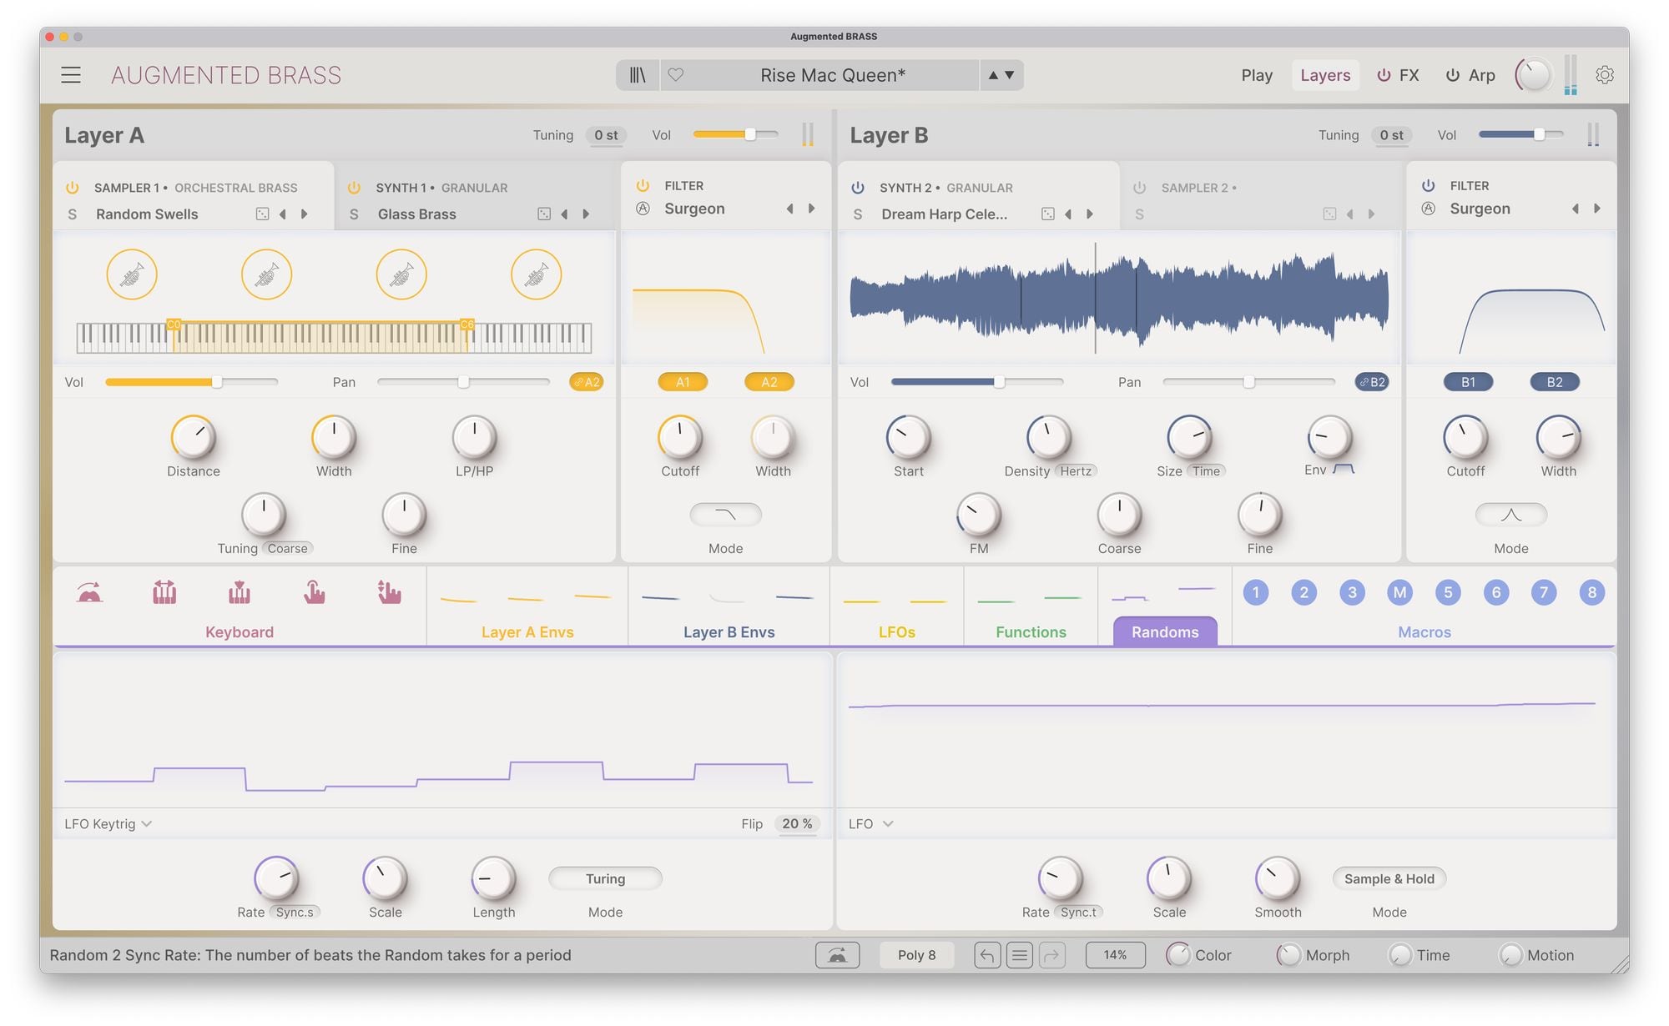Image resolution: width=1669 pixels, height=1026 pixels.
Task: Open settings with the gear icon
Action: (1604, 75)
